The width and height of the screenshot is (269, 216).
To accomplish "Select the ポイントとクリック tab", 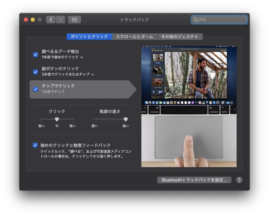I will [x=89, y=37].
